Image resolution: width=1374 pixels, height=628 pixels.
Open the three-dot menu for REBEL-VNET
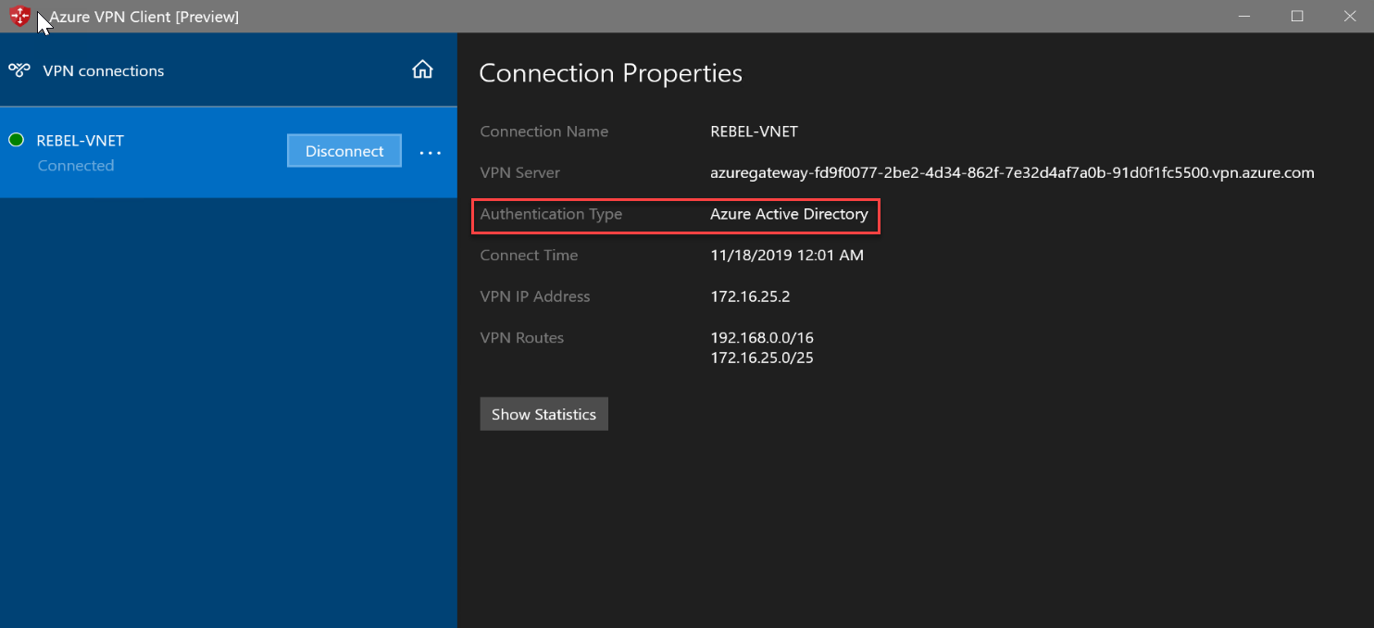tap(431, 152)
